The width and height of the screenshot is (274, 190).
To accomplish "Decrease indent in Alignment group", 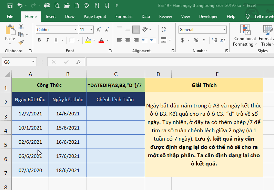I will pyautogui.click(x=145, y=40).
